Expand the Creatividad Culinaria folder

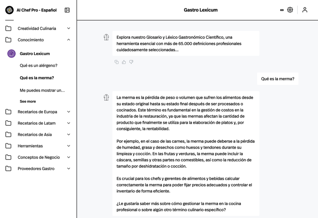[69, 28]
